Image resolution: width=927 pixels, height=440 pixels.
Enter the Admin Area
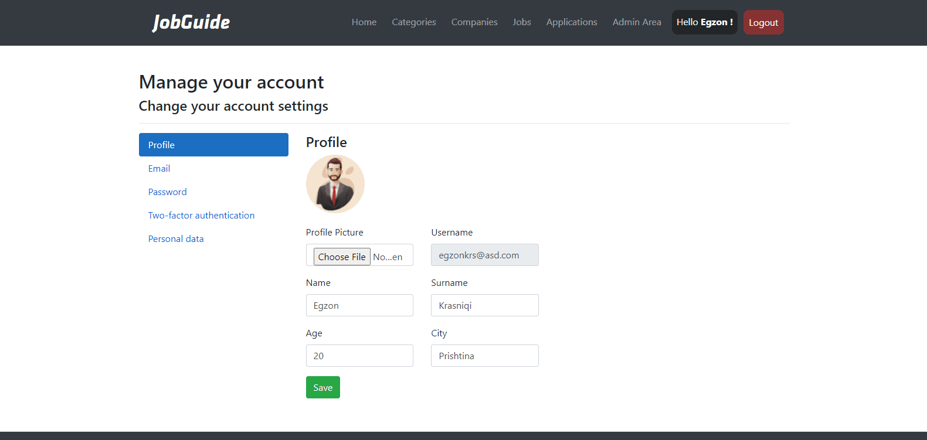click(637, 22)
